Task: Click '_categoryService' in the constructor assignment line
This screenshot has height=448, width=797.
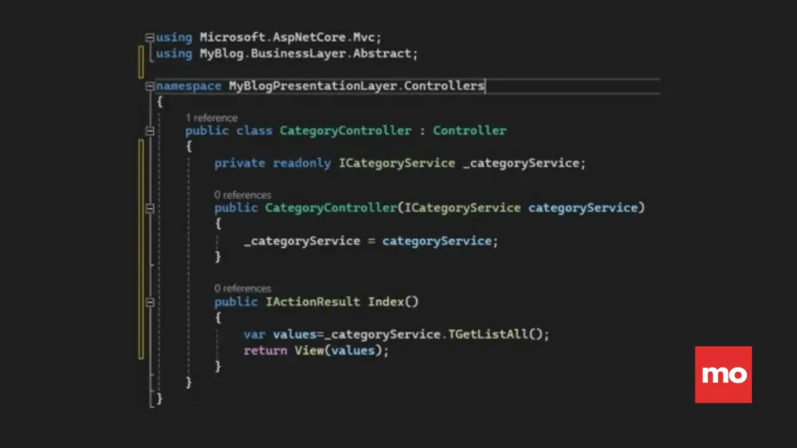Action: pyautogui.click(x=302, y=241)
